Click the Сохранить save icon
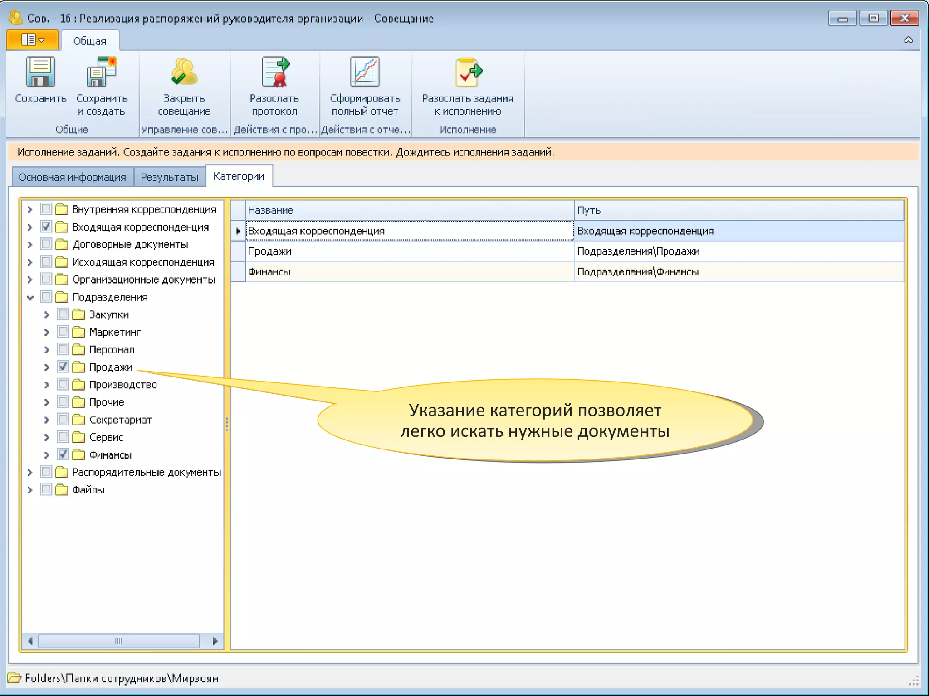The image size is (929, 696). point(40,72)
